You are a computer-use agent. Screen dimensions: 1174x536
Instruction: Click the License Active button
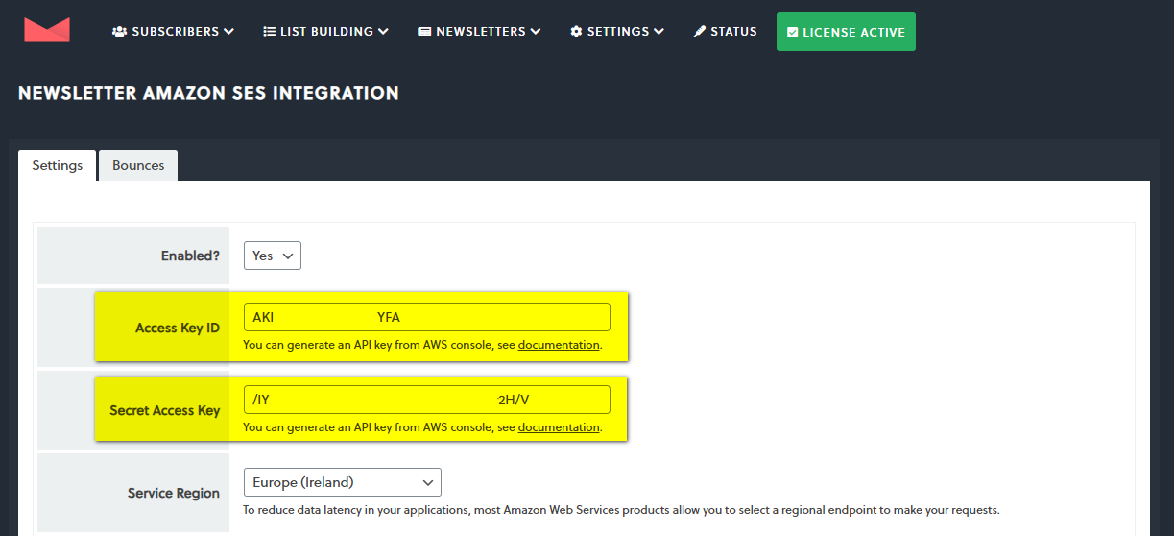pyautogui.click(x=846, y=32)
